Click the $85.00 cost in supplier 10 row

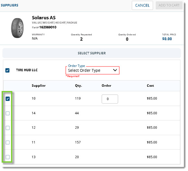[x=152, y=98]
